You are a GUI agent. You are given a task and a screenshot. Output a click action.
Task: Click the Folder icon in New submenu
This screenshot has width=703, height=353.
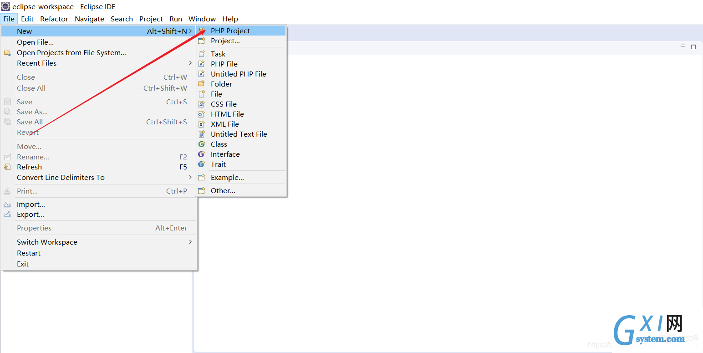coord(202,84)
